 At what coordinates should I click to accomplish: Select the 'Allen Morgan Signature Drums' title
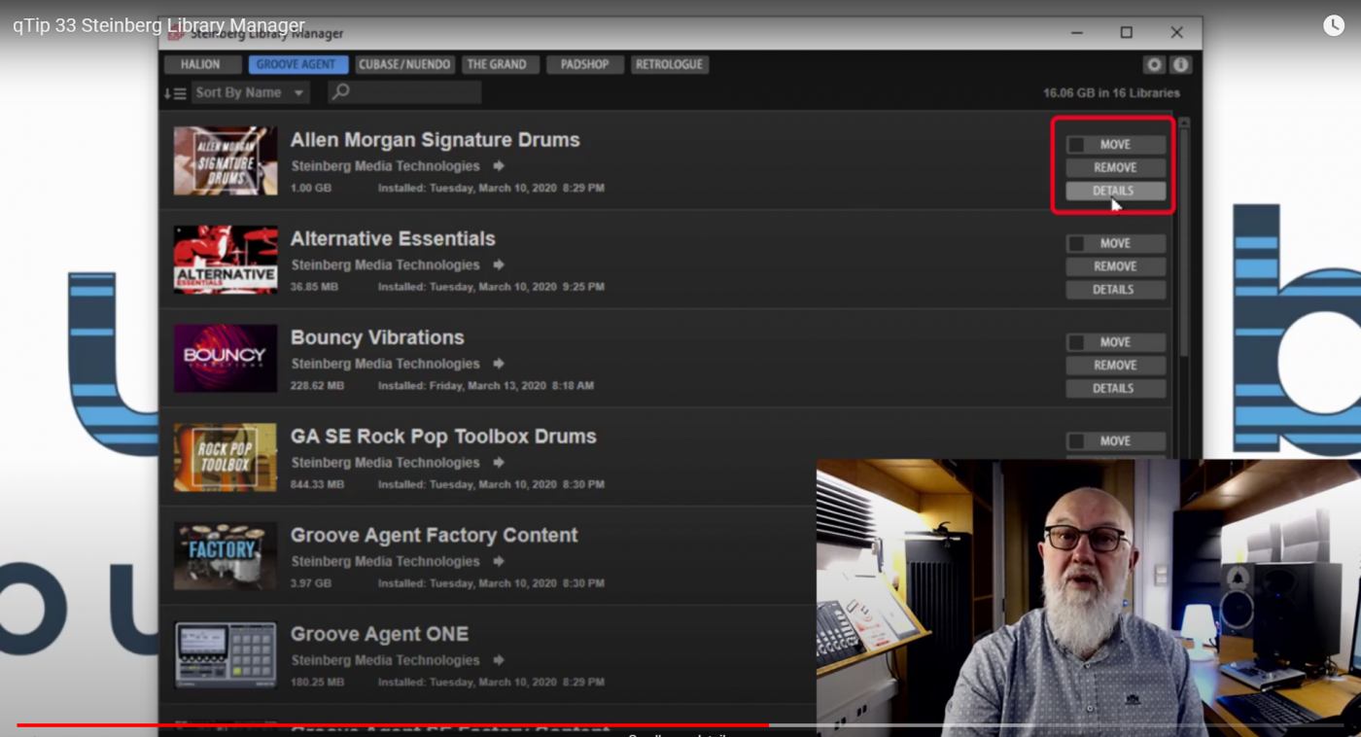435,140
